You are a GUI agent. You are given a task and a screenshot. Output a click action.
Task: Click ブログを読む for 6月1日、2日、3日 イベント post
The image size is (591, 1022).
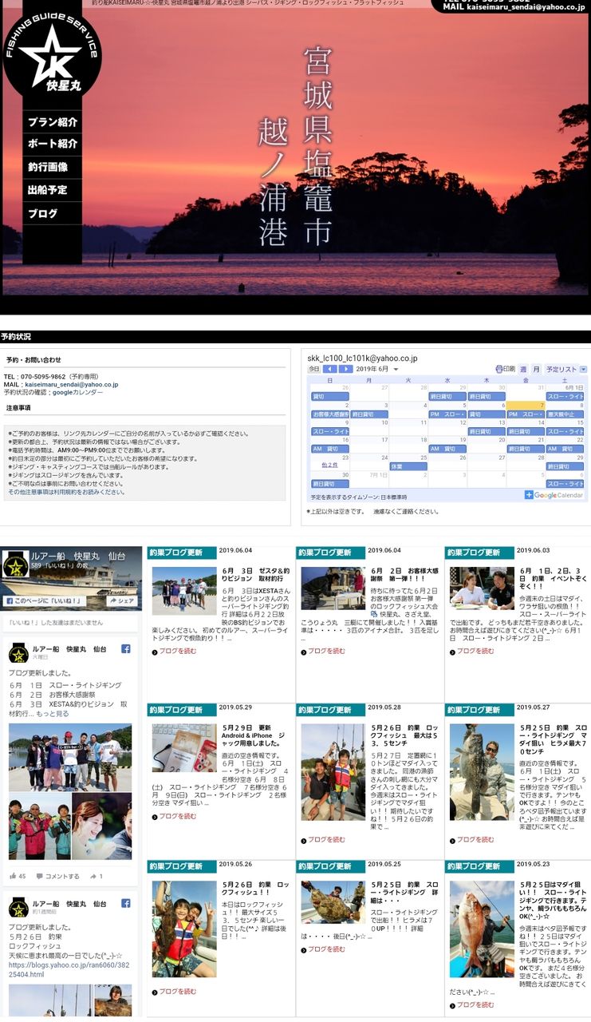coord(475,651)
